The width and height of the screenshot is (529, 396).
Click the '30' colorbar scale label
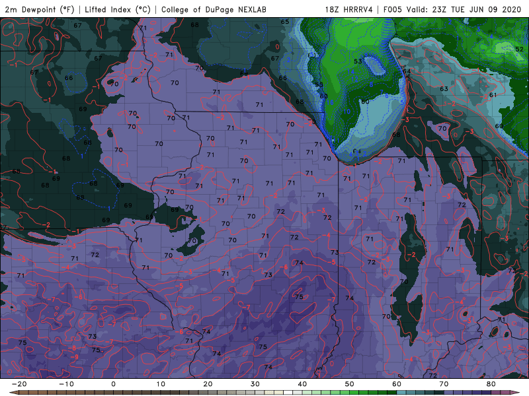(255, 384)
